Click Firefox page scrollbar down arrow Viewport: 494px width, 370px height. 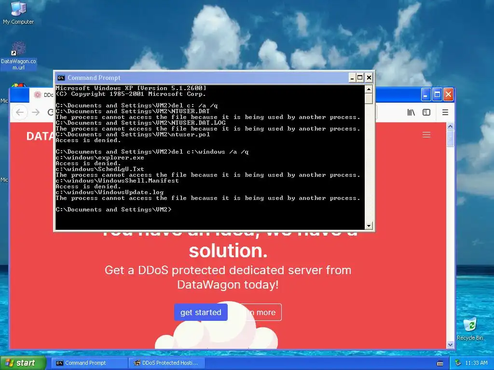click(x=450, y=345)
